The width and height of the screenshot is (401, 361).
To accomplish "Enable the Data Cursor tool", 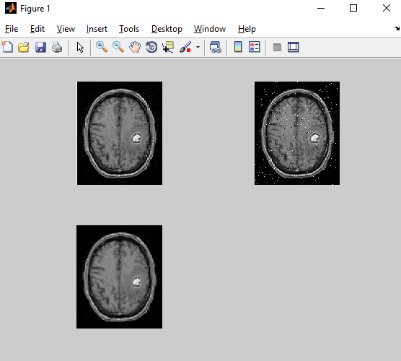I will point(168,47).
